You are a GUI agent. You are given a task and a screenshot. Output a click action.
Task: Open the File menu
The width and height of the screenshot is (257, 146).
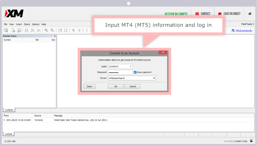coord(5,24)
